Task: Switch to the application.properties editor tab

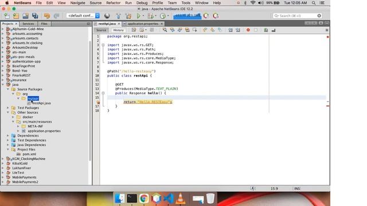Action: pyautogui.click(x=143, y=24)
